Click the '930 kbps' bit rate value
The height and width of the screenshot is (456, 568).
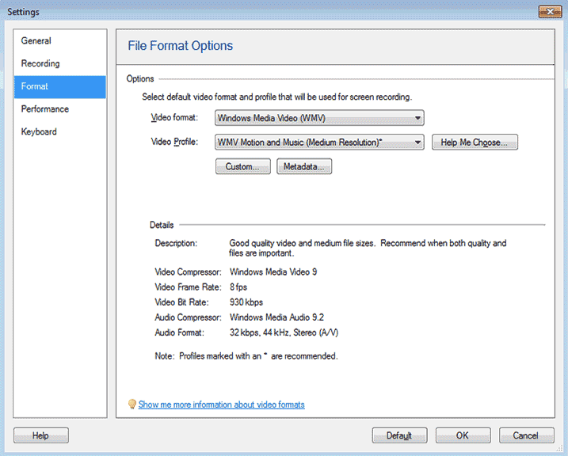(246, 302)
